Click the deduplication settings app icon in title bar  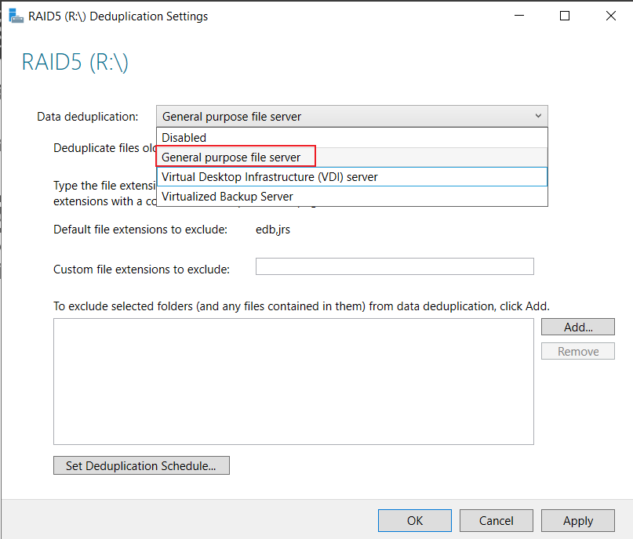(x=16, y=16)
